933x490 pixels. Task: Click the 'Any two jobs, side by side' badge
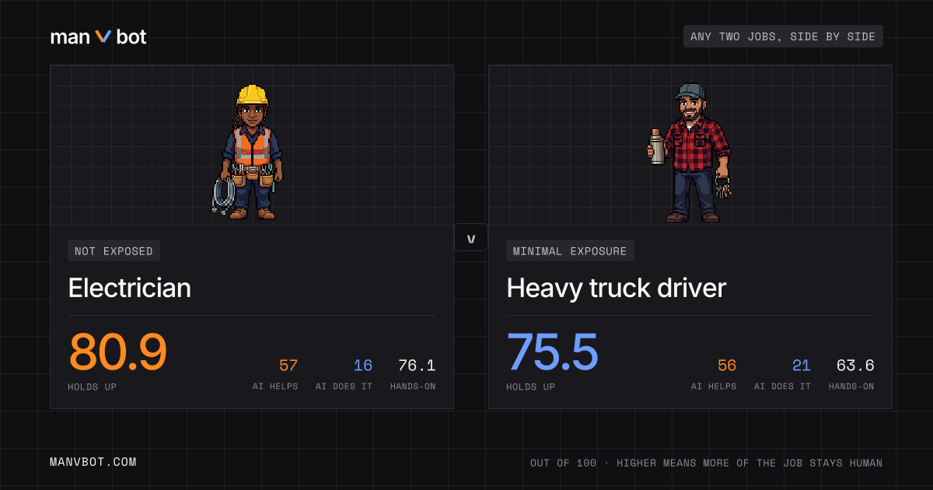click(x=783, y=37)
